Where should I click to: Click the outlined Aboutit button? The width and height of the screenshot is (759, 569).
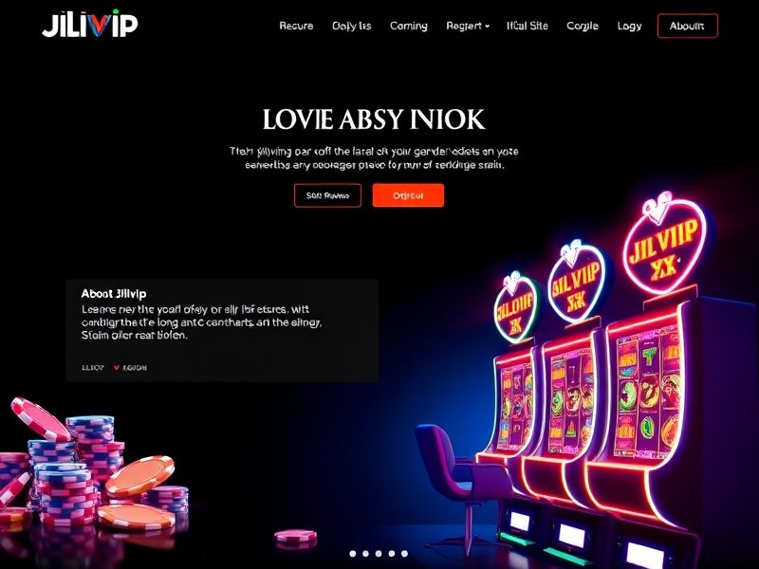[x=687, y=27]
